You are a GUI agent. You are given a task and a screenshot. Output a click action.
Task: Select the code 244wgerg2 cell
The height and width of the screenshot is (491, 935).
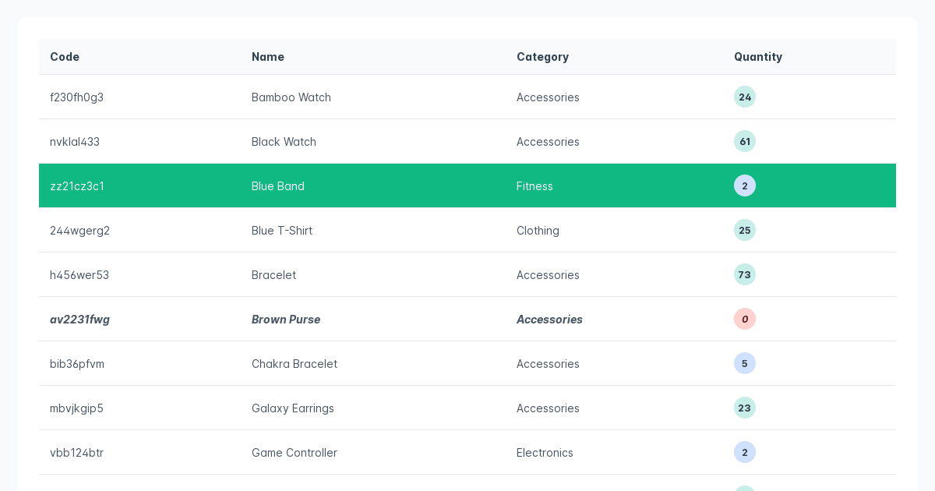tap(79, 231)
